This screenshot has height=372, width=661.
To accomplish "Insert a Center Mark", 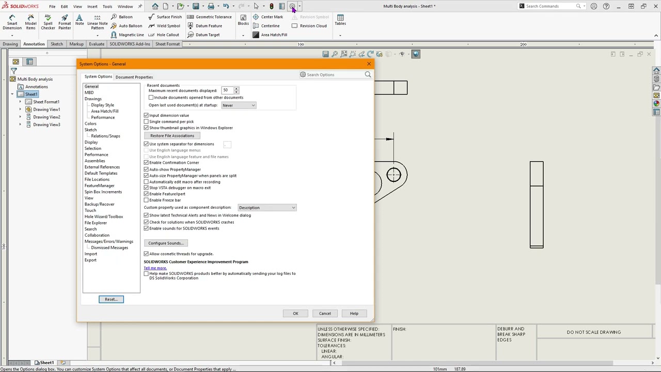I will (x=267, y=17).
